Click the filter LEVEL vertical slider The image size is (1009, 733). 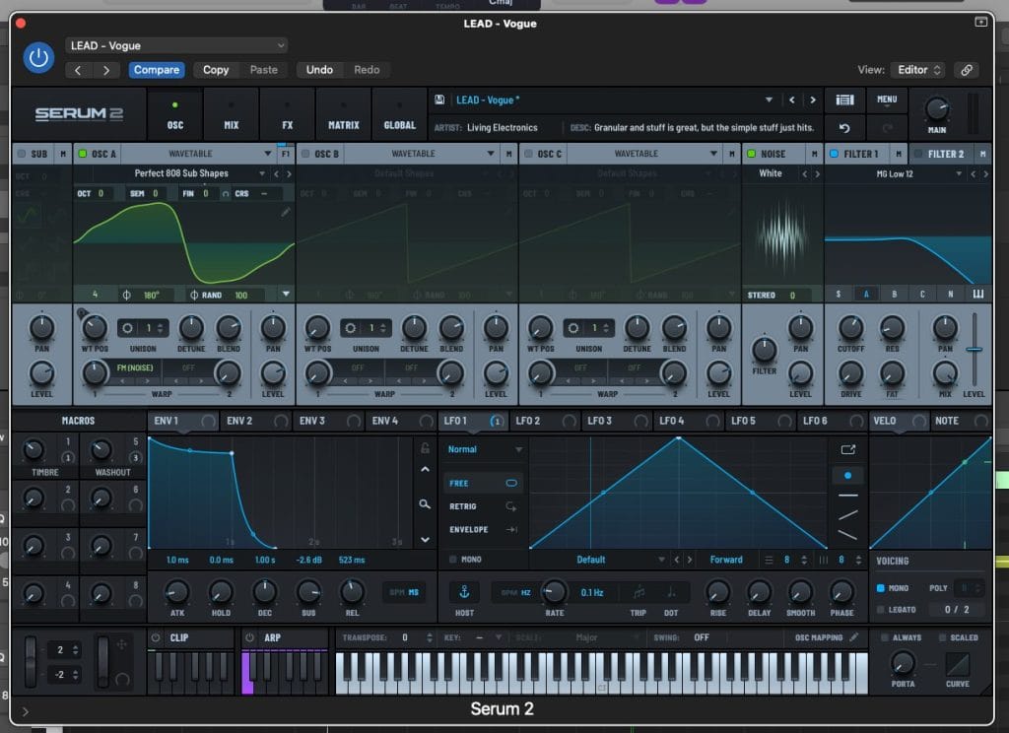974,350
